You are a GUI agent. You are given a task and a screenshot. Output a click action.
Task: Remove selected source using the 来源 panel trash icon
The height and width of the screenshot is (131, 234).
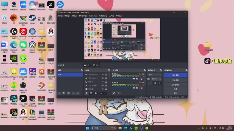click(x=91, y=93)
